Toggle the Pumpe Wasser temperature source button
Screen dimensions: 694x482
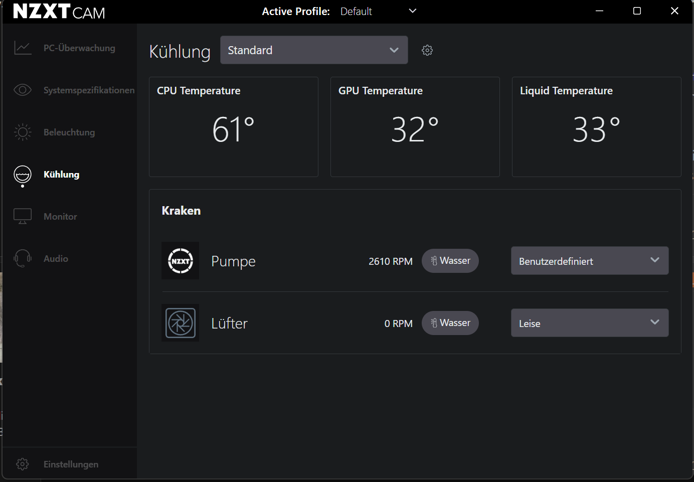[x=450, y=261]
